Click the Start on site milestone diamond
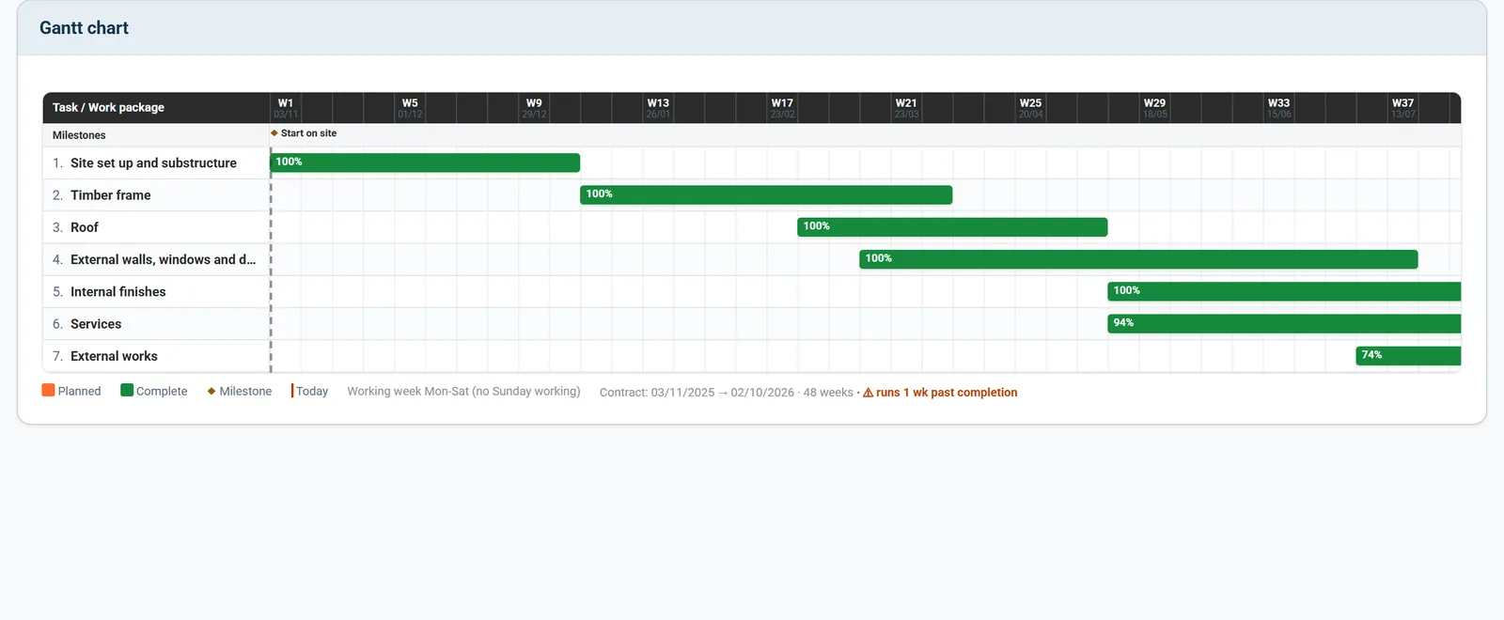1504x620 pixels. pos(274,133)
